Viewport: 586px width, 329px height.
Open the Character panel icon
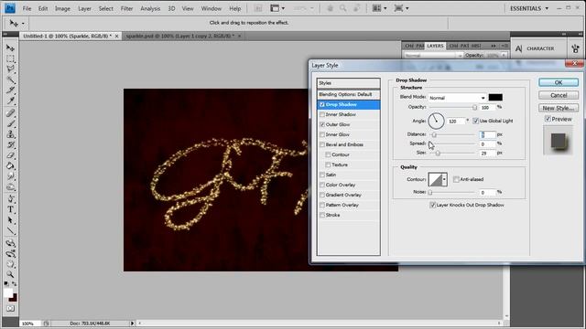pos(519,48)
